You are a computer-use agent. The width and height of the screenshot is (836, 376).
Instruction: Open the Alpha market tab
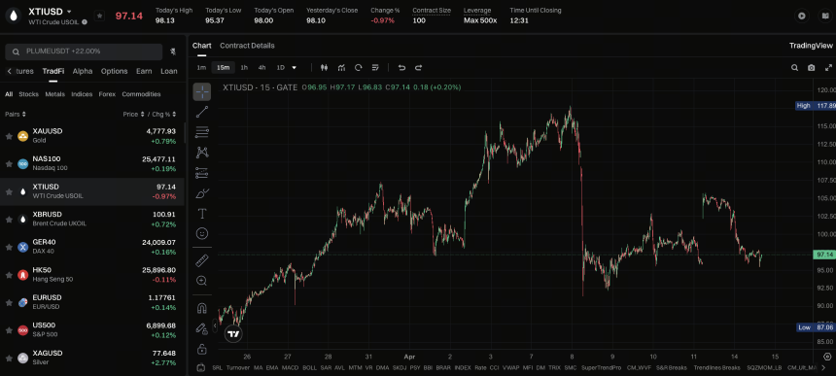(83, 71)
